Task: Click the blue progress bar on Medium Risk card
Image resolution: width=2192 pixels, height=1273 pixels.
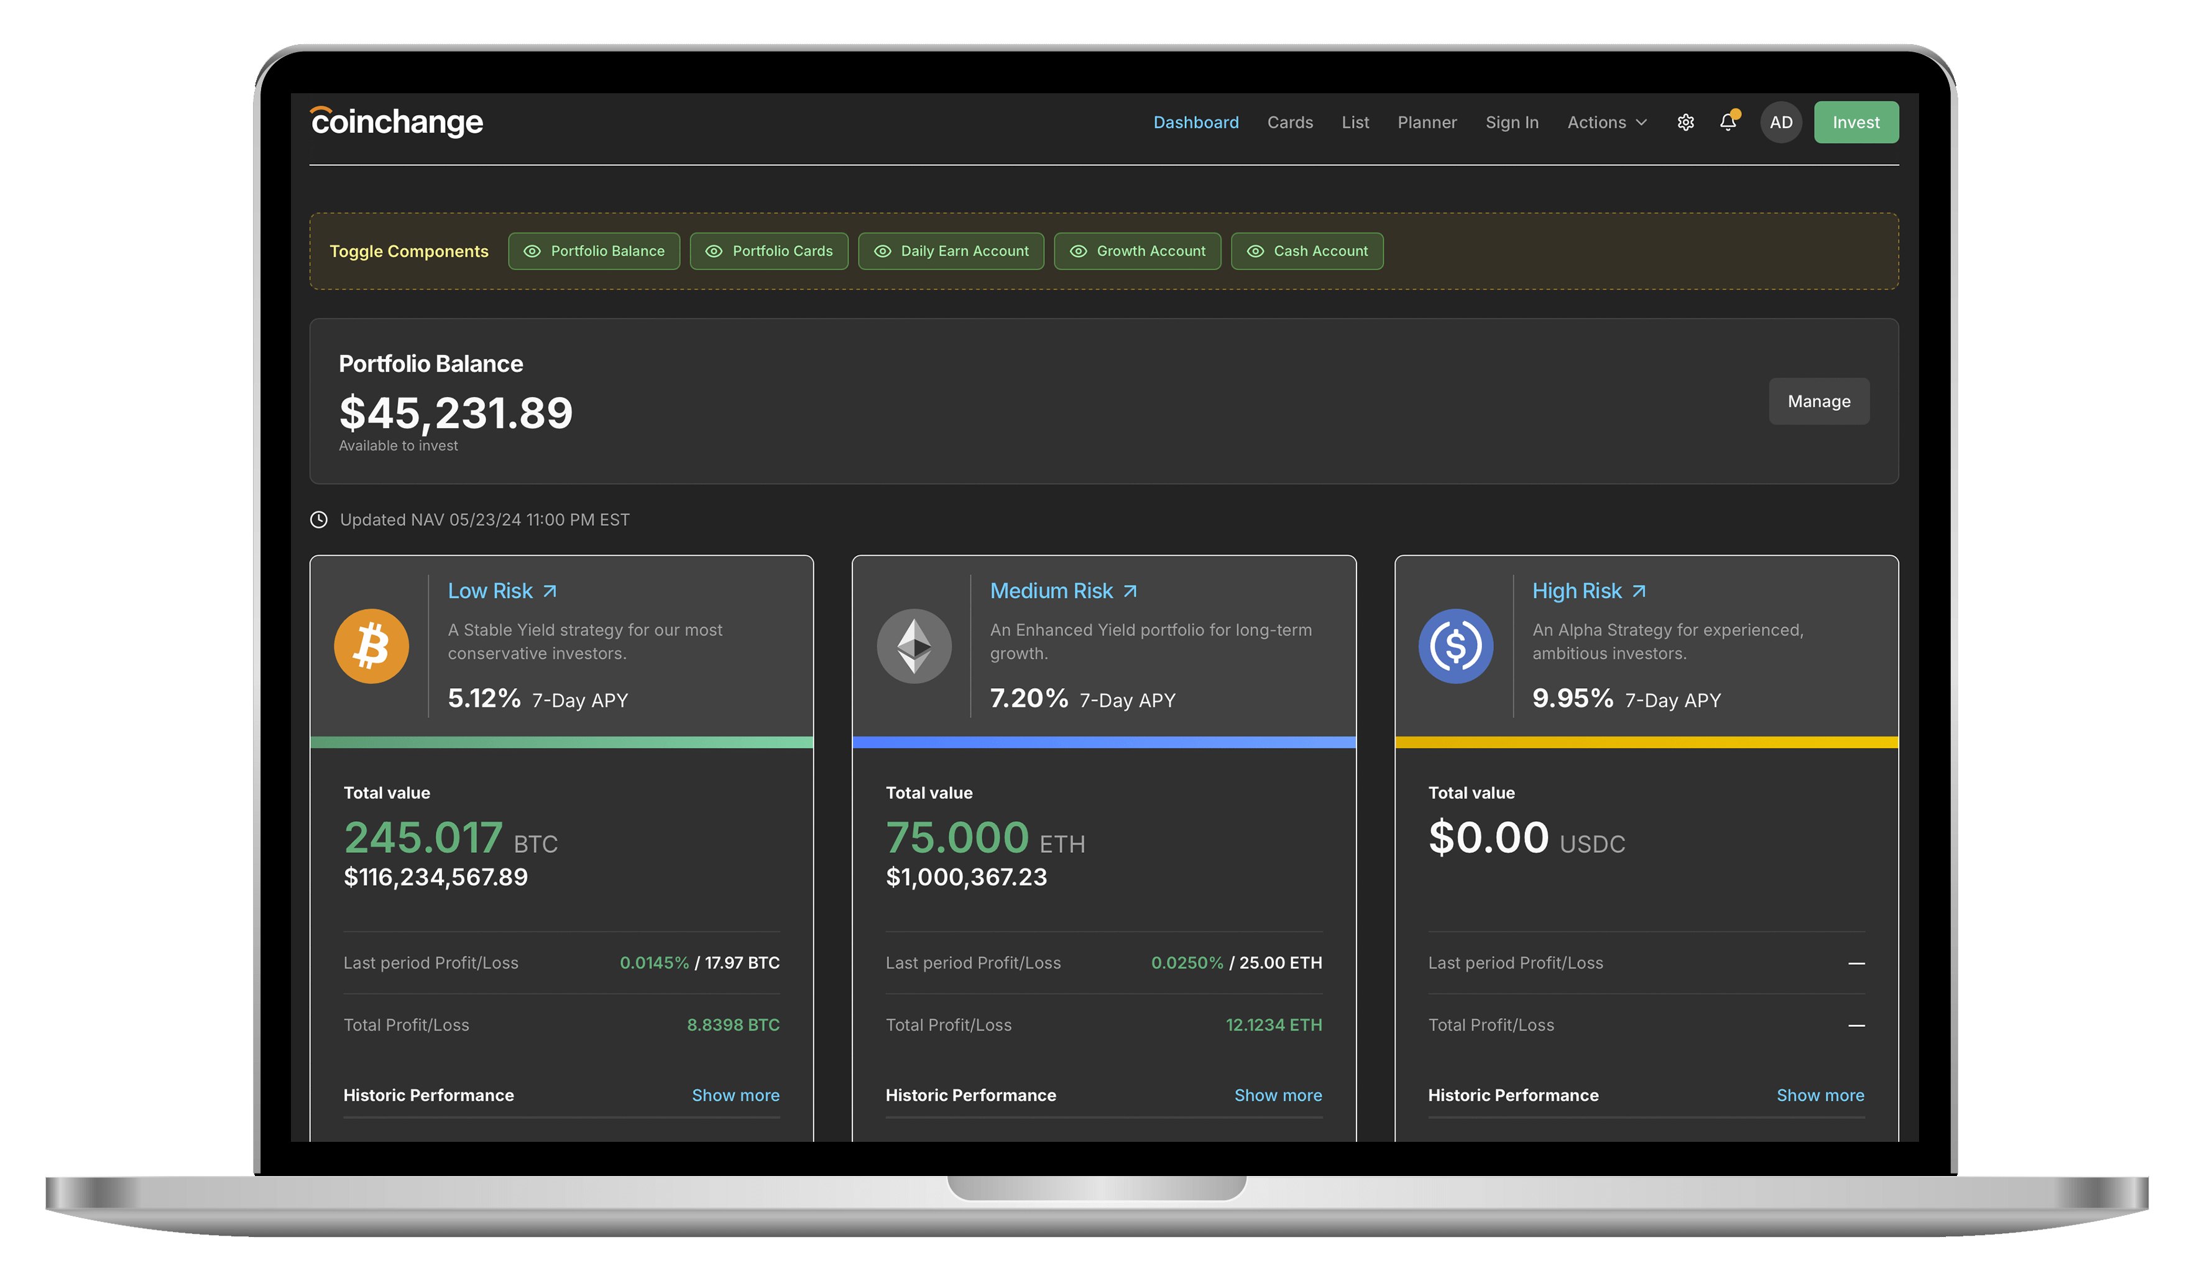Action: tap(1104, 742)
